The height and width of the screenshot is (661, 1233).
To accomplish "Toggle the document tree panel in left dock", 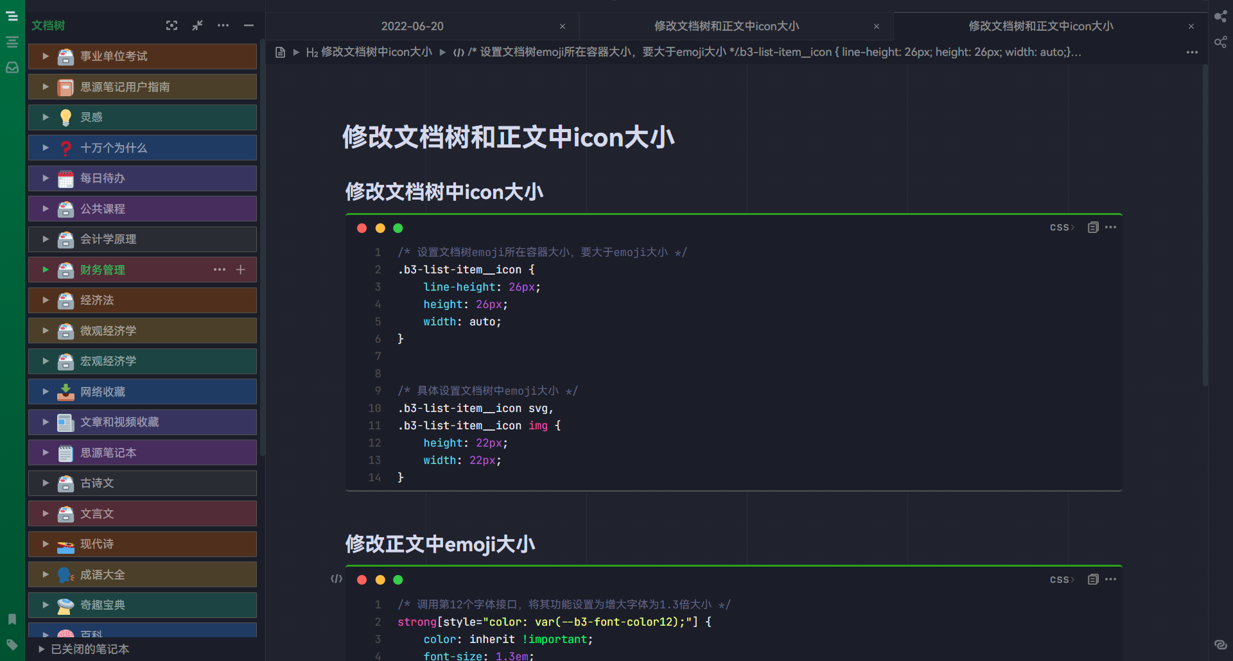I will pyautogui.click(x=12, y=17).
